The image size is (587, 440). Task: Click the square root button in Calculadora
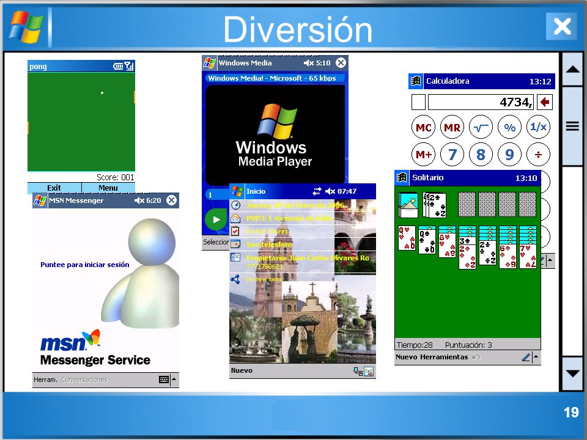(x=481, y=127)
